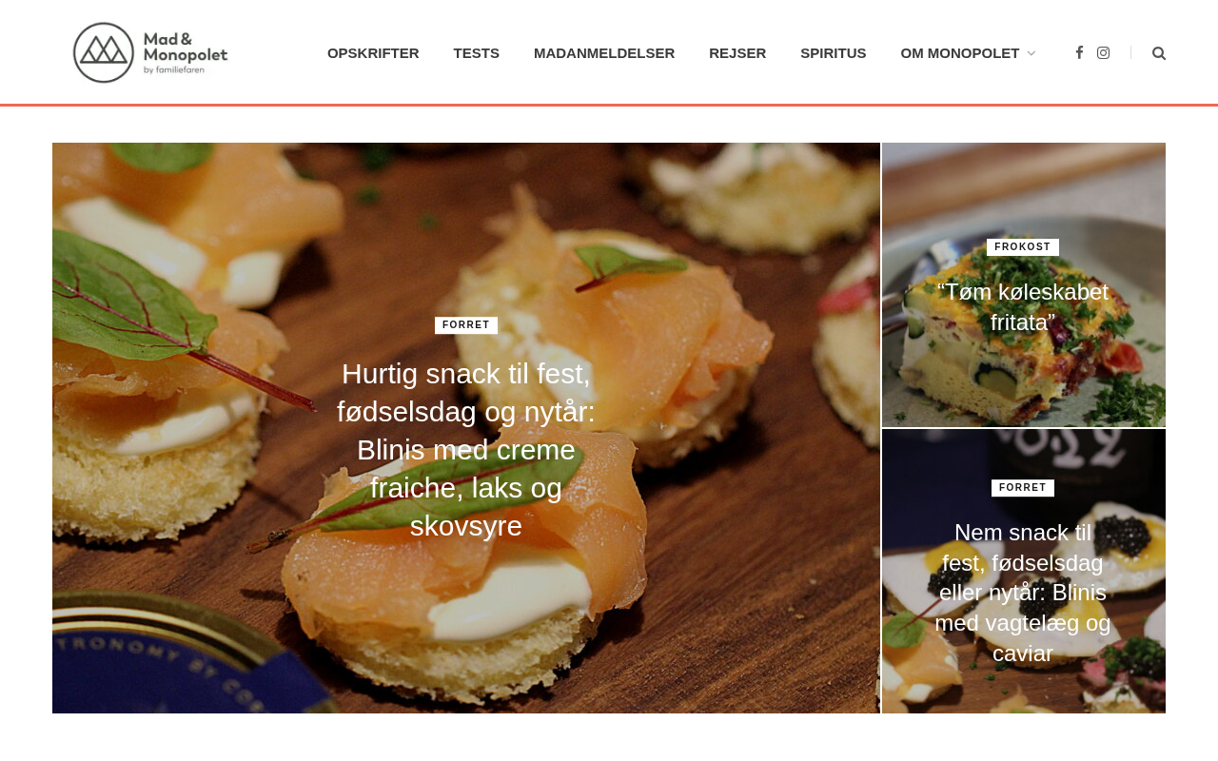This screenshot has height=761, width=1218.
Task: Open the article Hurtig snack til fest
Action: point(466,450)
